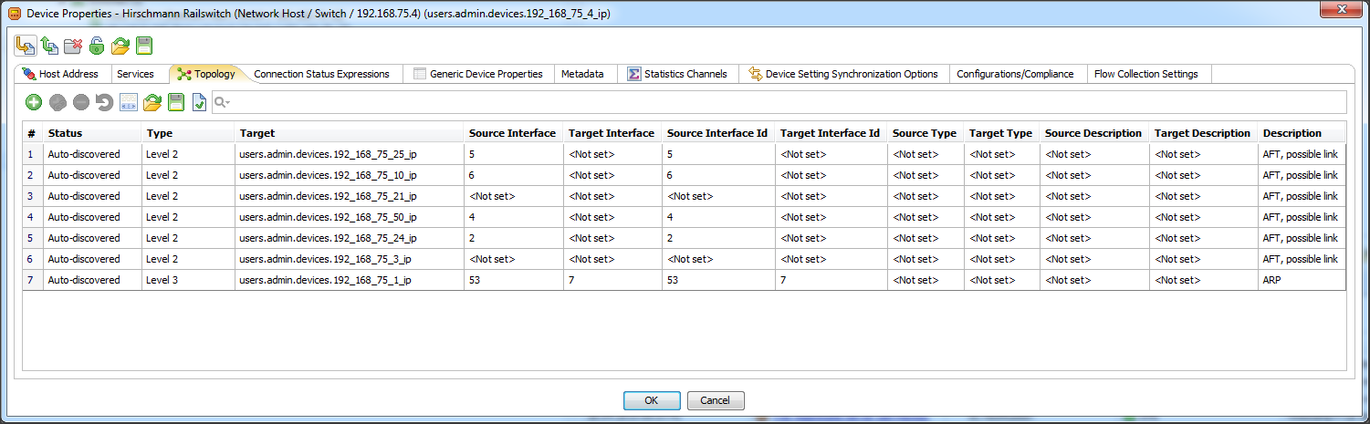Click the gray minus remove row icon
Viewport: 1370px width, 424px height.
80,103
